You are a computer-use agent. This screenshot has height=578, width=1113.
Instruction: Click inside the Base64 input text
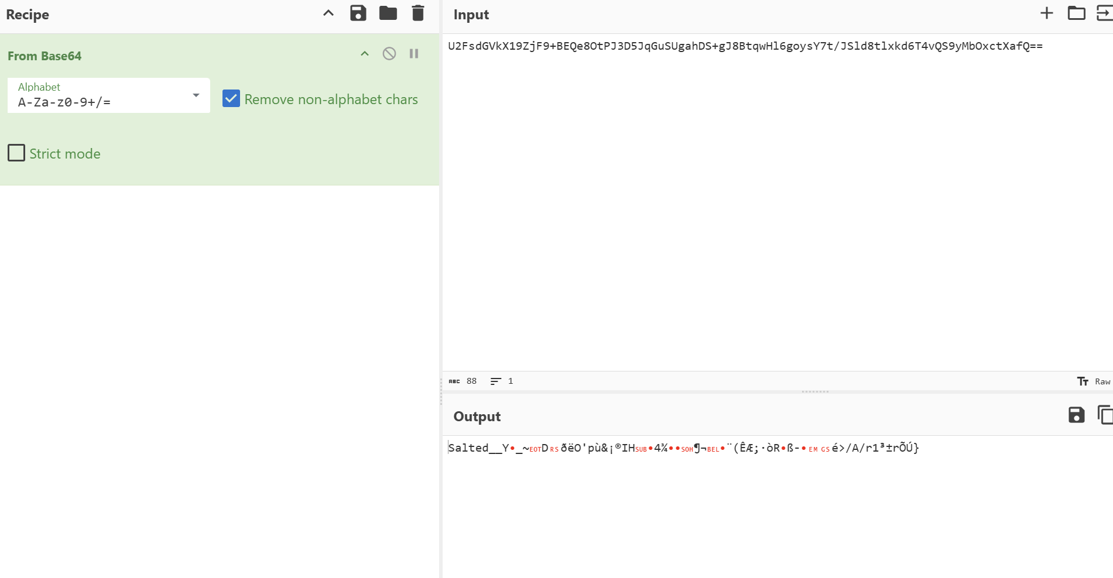[745, 46]
